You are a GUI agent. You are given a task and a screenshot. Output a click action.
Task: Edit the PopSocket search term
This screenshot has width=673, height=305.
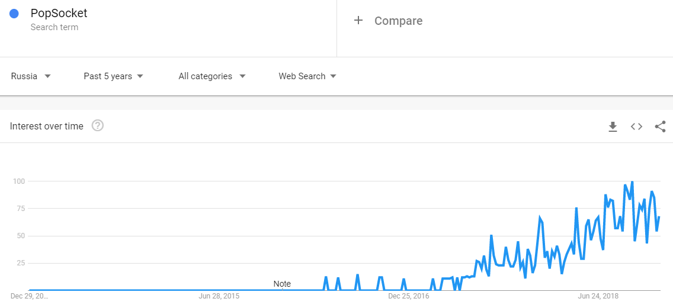tap(59, 13)
